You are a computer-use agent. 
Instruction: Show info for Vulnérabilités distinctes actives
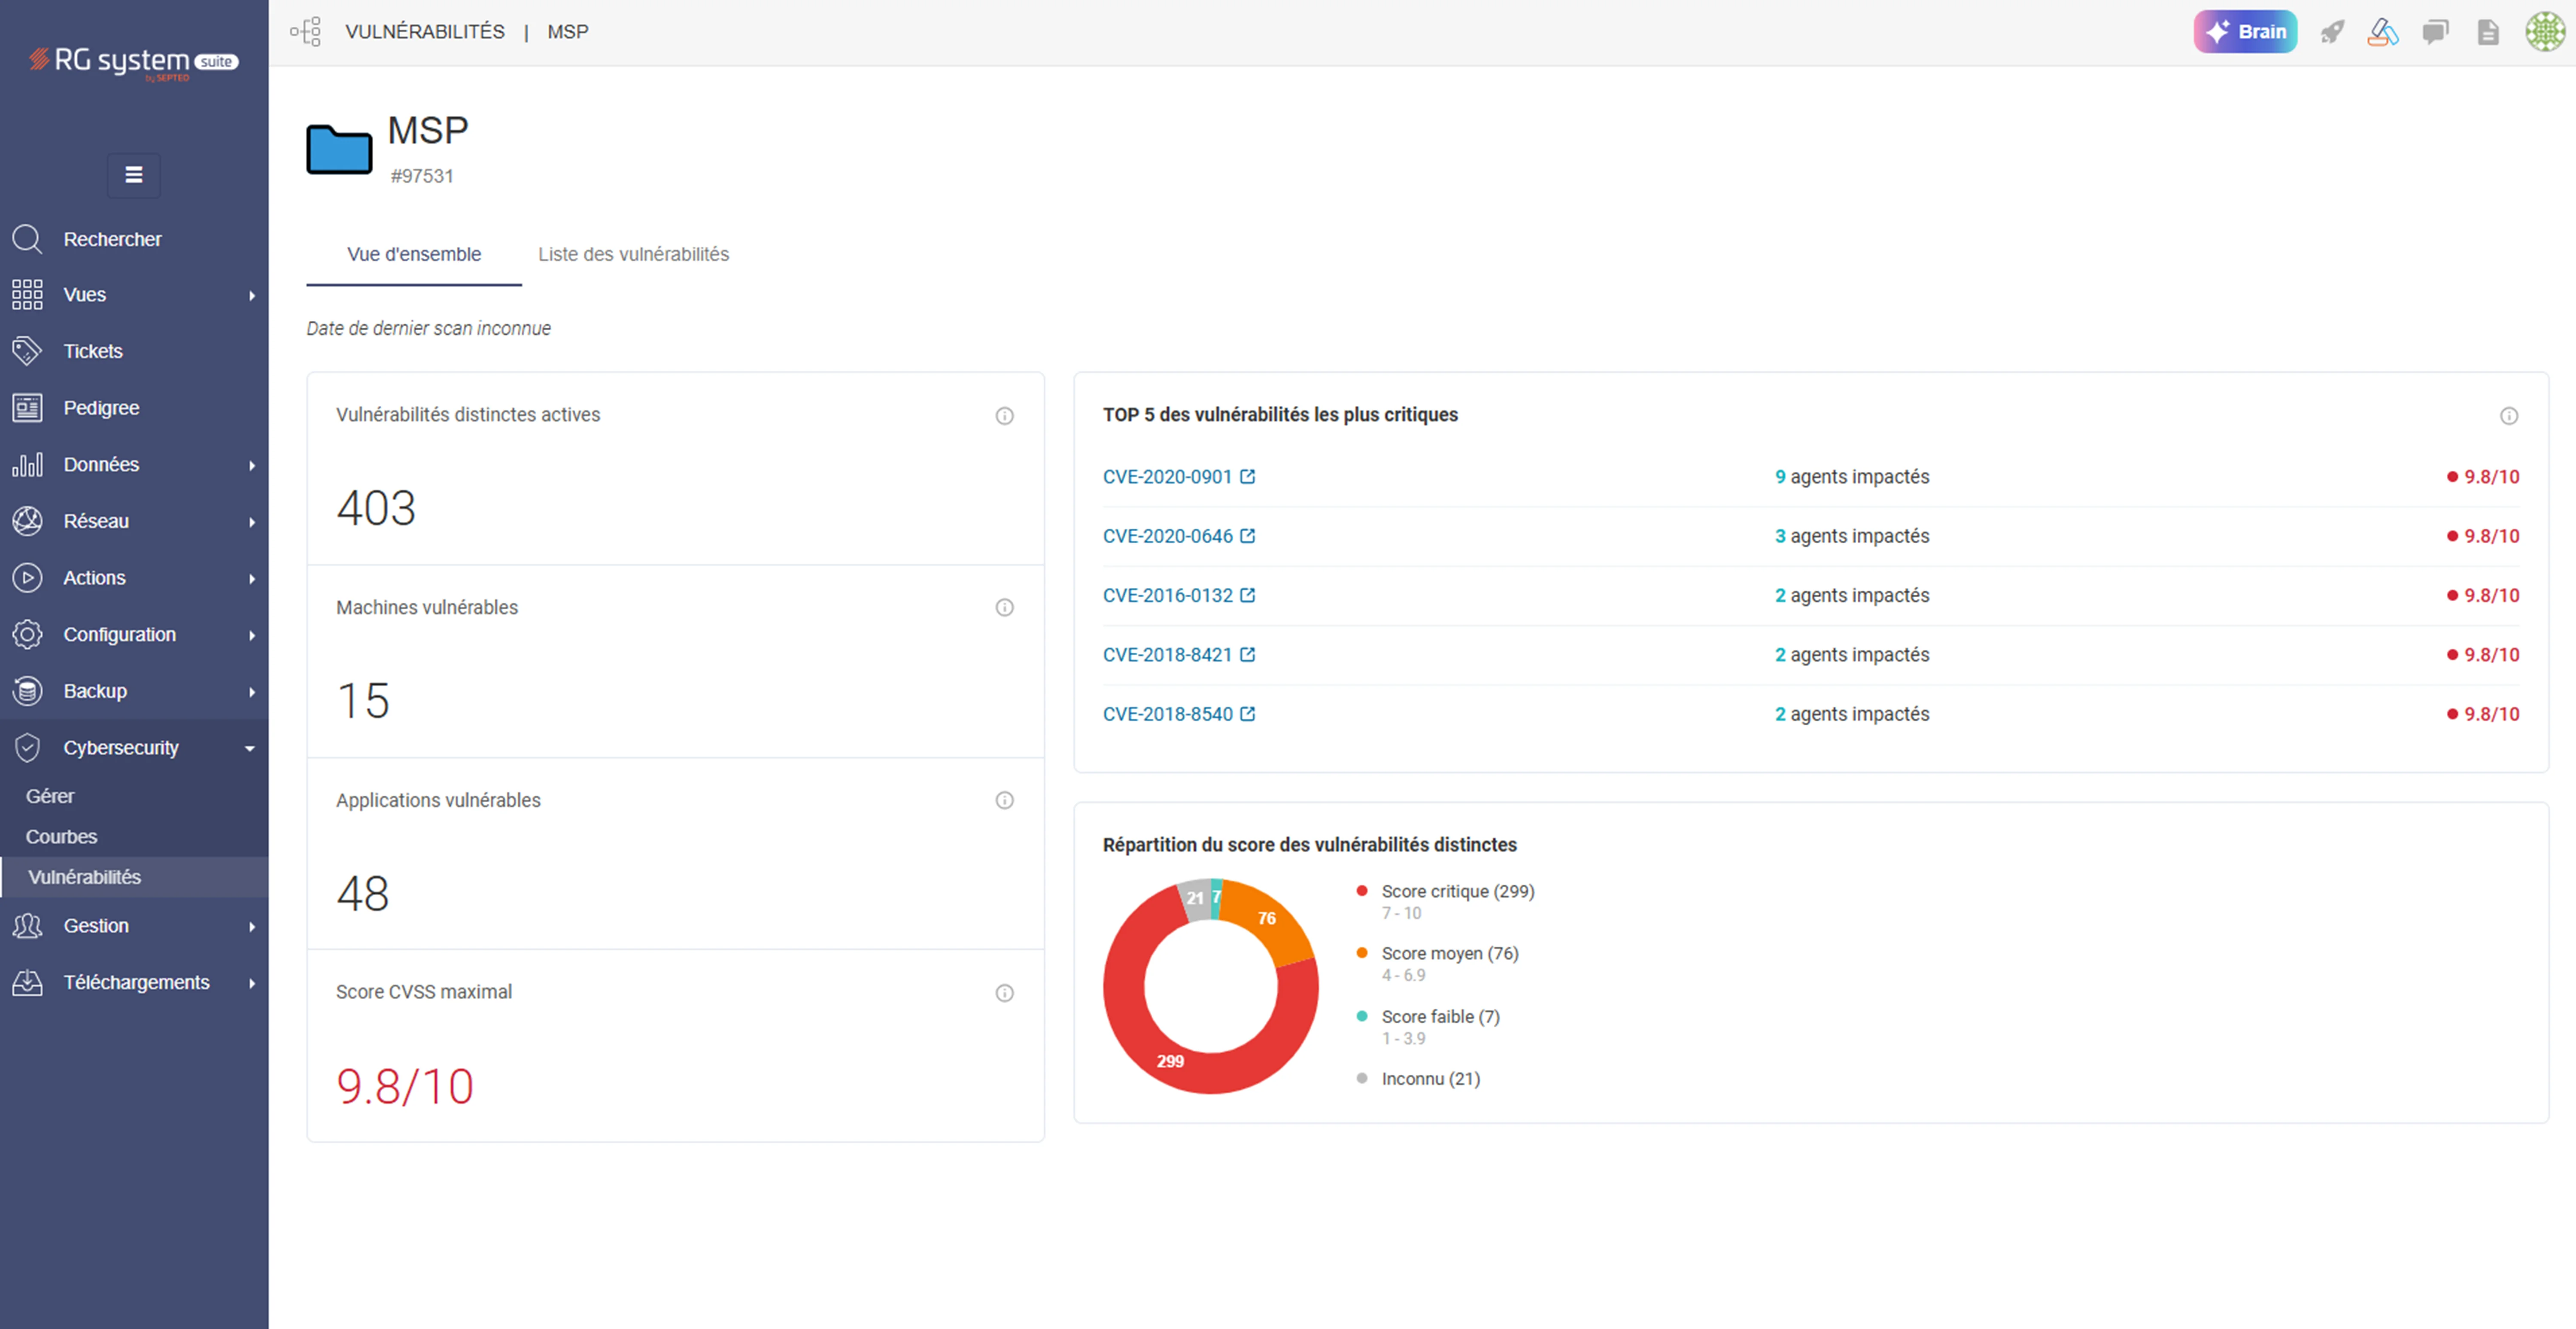pos(1005,416)
